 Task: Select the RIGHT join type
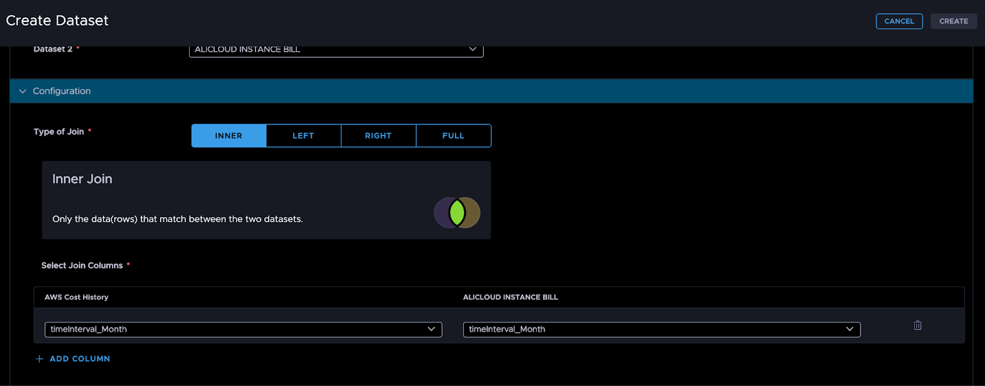[379, 136]
